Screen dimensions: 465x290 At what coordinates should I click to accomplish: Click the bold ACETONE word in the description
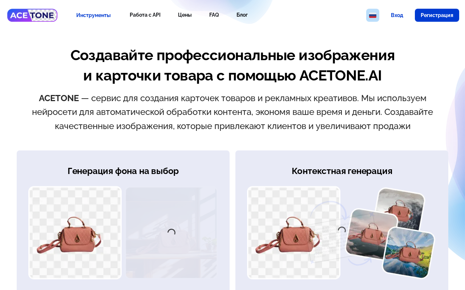[x=59, y=98]
